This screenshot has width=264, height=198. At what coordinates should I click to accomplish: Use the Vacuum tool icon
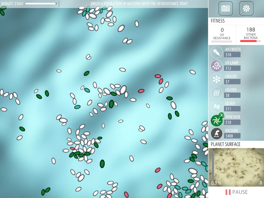point(217,134)
